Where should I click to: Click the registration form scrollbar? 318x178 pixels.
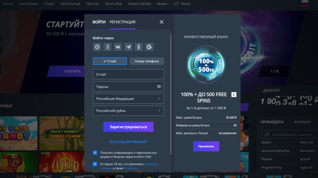click(171, 94)
